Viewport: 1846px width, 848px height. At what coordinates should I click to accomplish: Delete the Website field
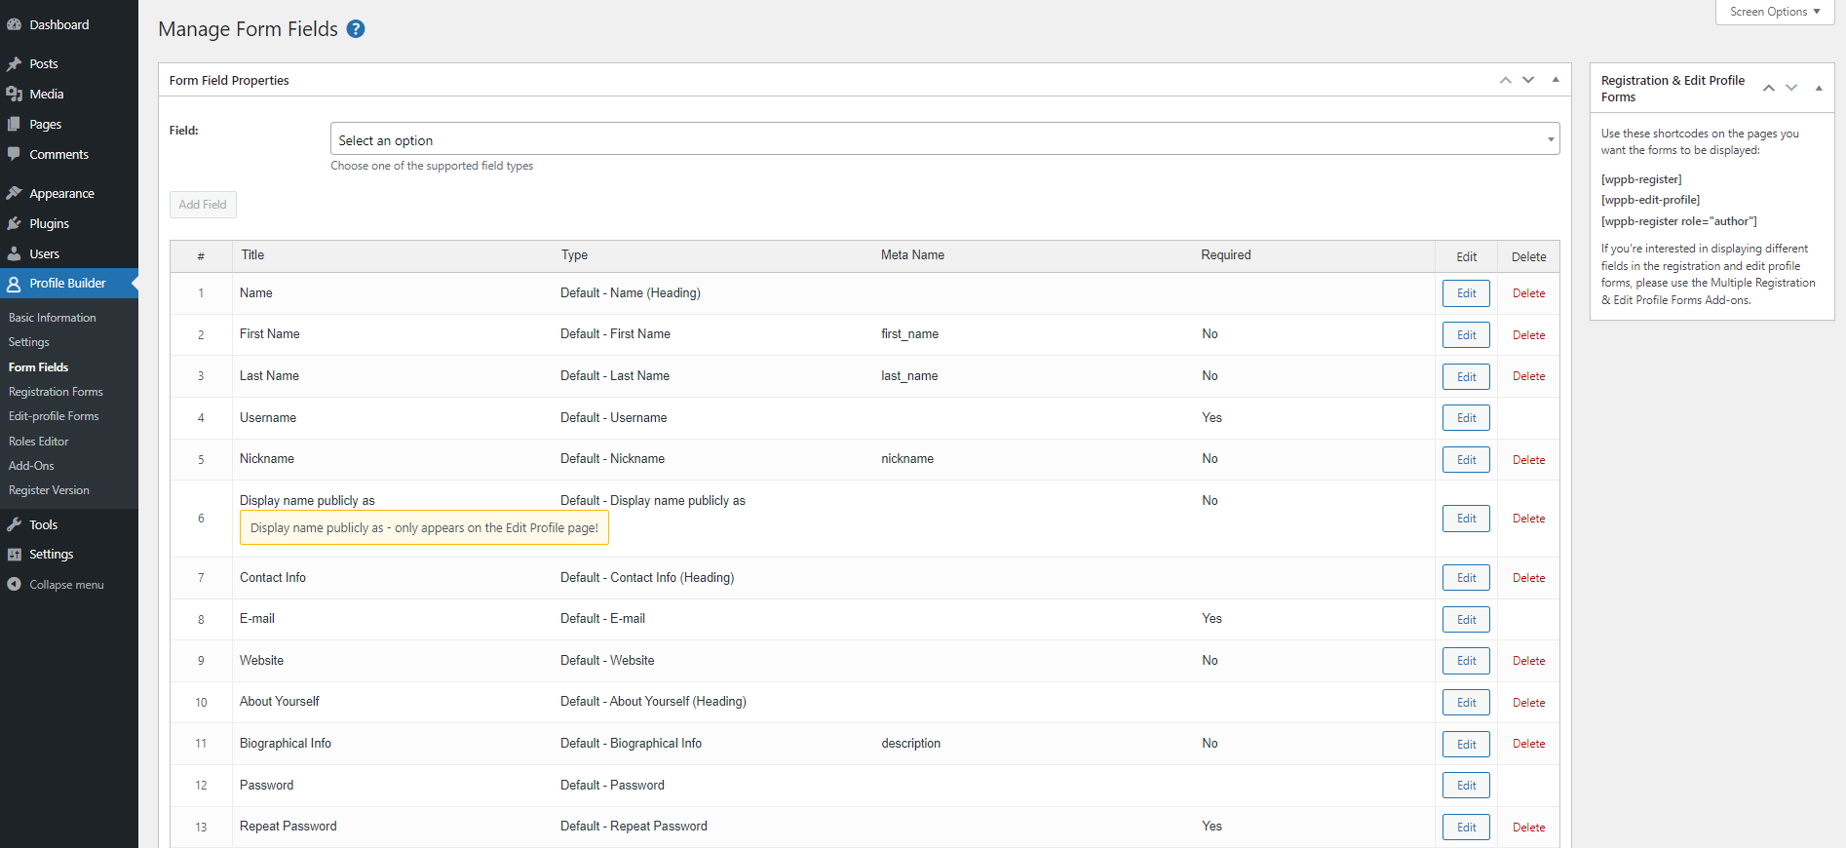pyautogui.click(x=1528, y=661)
